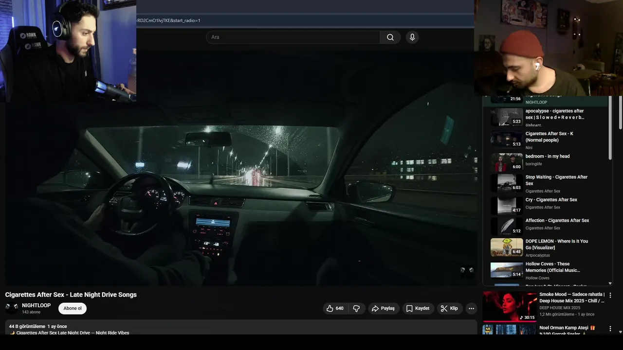Click the video player to pause
The image size is (623, 350).
click(241, 168)
